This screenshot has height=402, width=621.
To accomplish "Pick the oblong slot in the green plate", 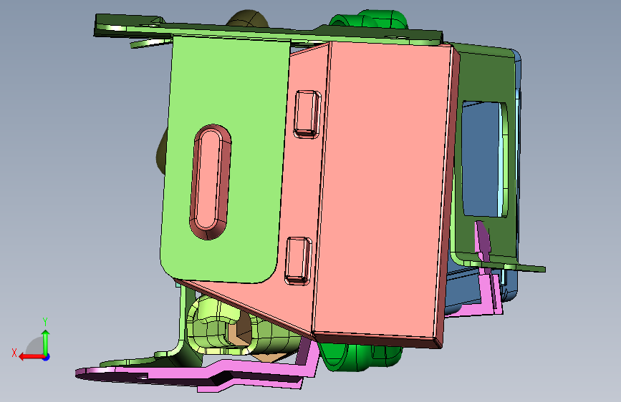I will tap(211, 182).
